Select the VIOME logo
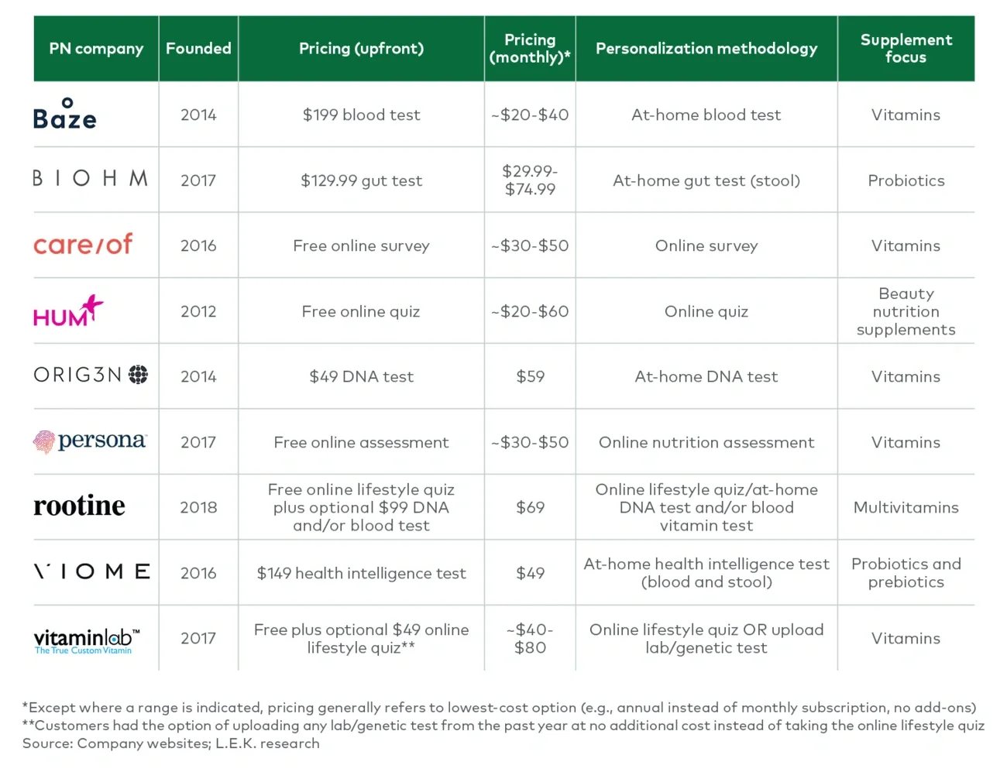This screenshot has width=1007, height=772. coord(92,572)
